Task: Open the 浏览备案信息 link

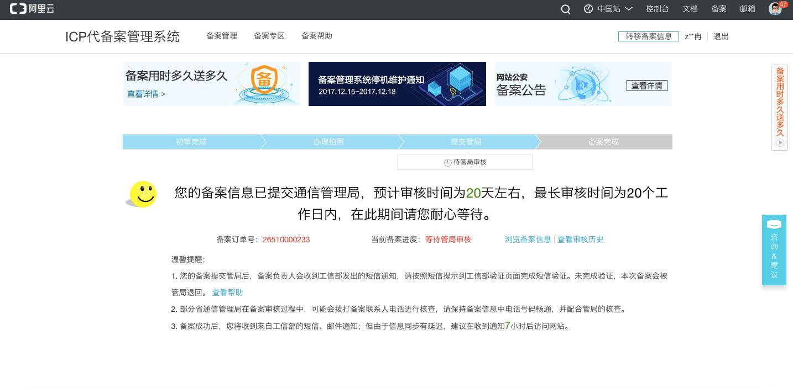Action: point(527,240)
